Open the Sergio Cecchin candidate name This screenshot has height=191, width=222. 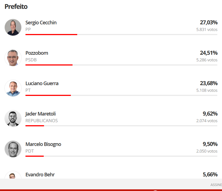point(41,23)
